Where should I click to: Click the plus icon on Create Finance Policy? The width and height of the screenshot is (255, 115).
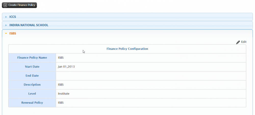coord(5,5)
